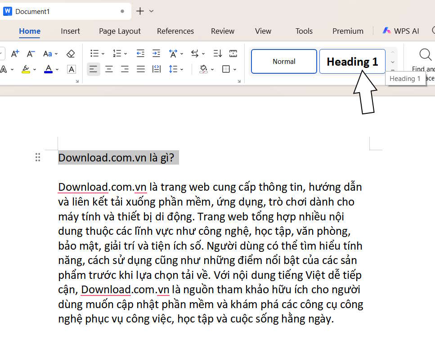Apply numbered list formatting
435x340 pixels.
(117, 53)
